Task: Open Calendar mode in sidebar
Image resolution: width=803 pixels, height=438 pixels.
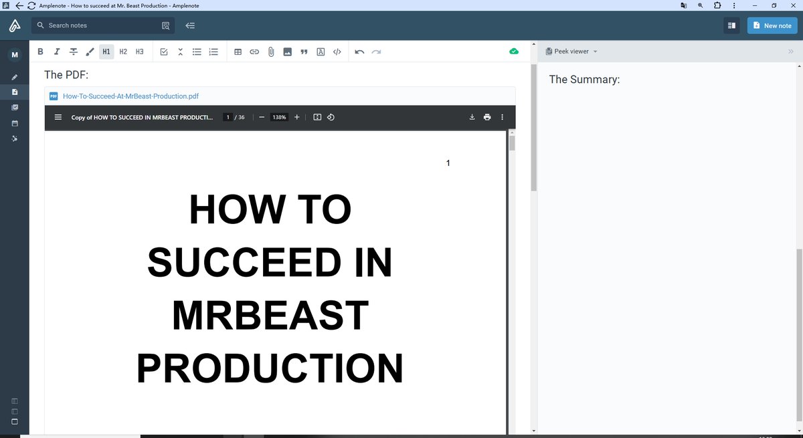Action: [x=15, y=123]
